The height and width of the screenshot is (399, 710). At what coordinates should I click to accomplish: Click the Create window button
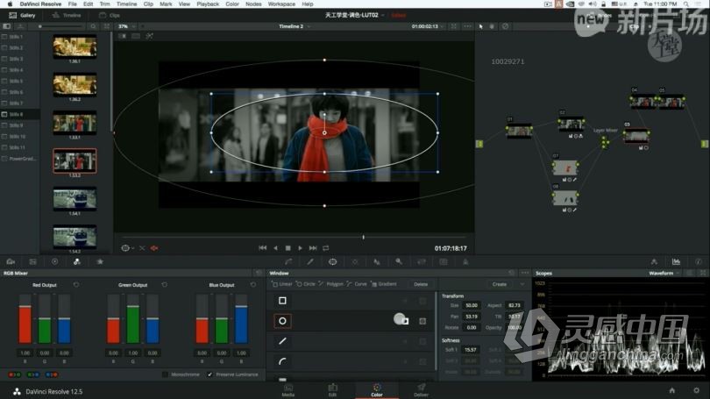point(500,284)
